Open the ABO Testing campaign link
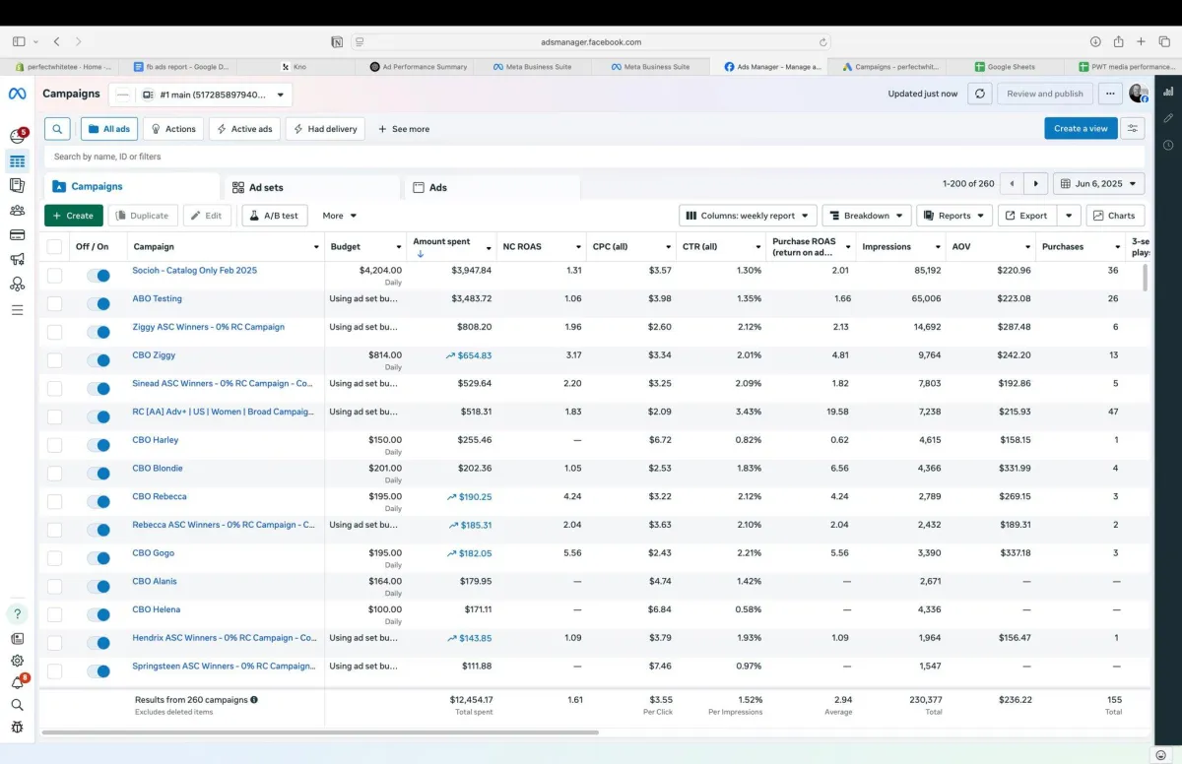Viewport: 1182px width, 764px height. click(158, 298)
